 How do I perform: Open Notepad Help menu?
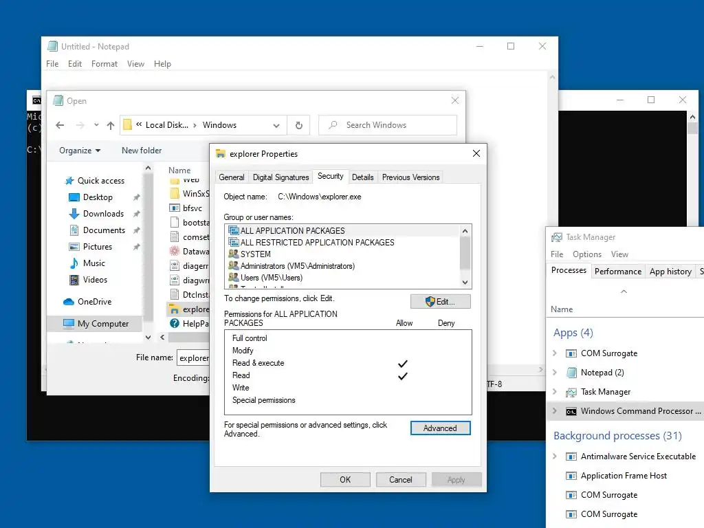(x=162, y=64)
